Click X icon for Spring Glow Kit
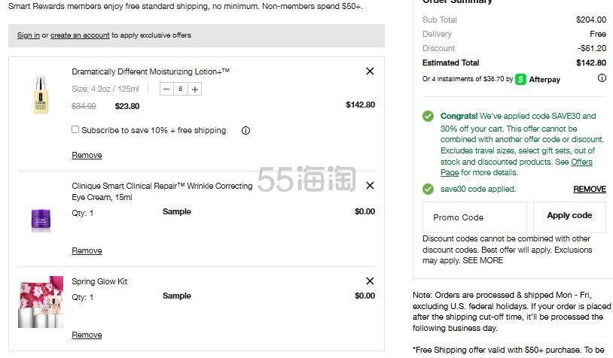Viewport: 613px width, 358px height. (x=370, y=281)
